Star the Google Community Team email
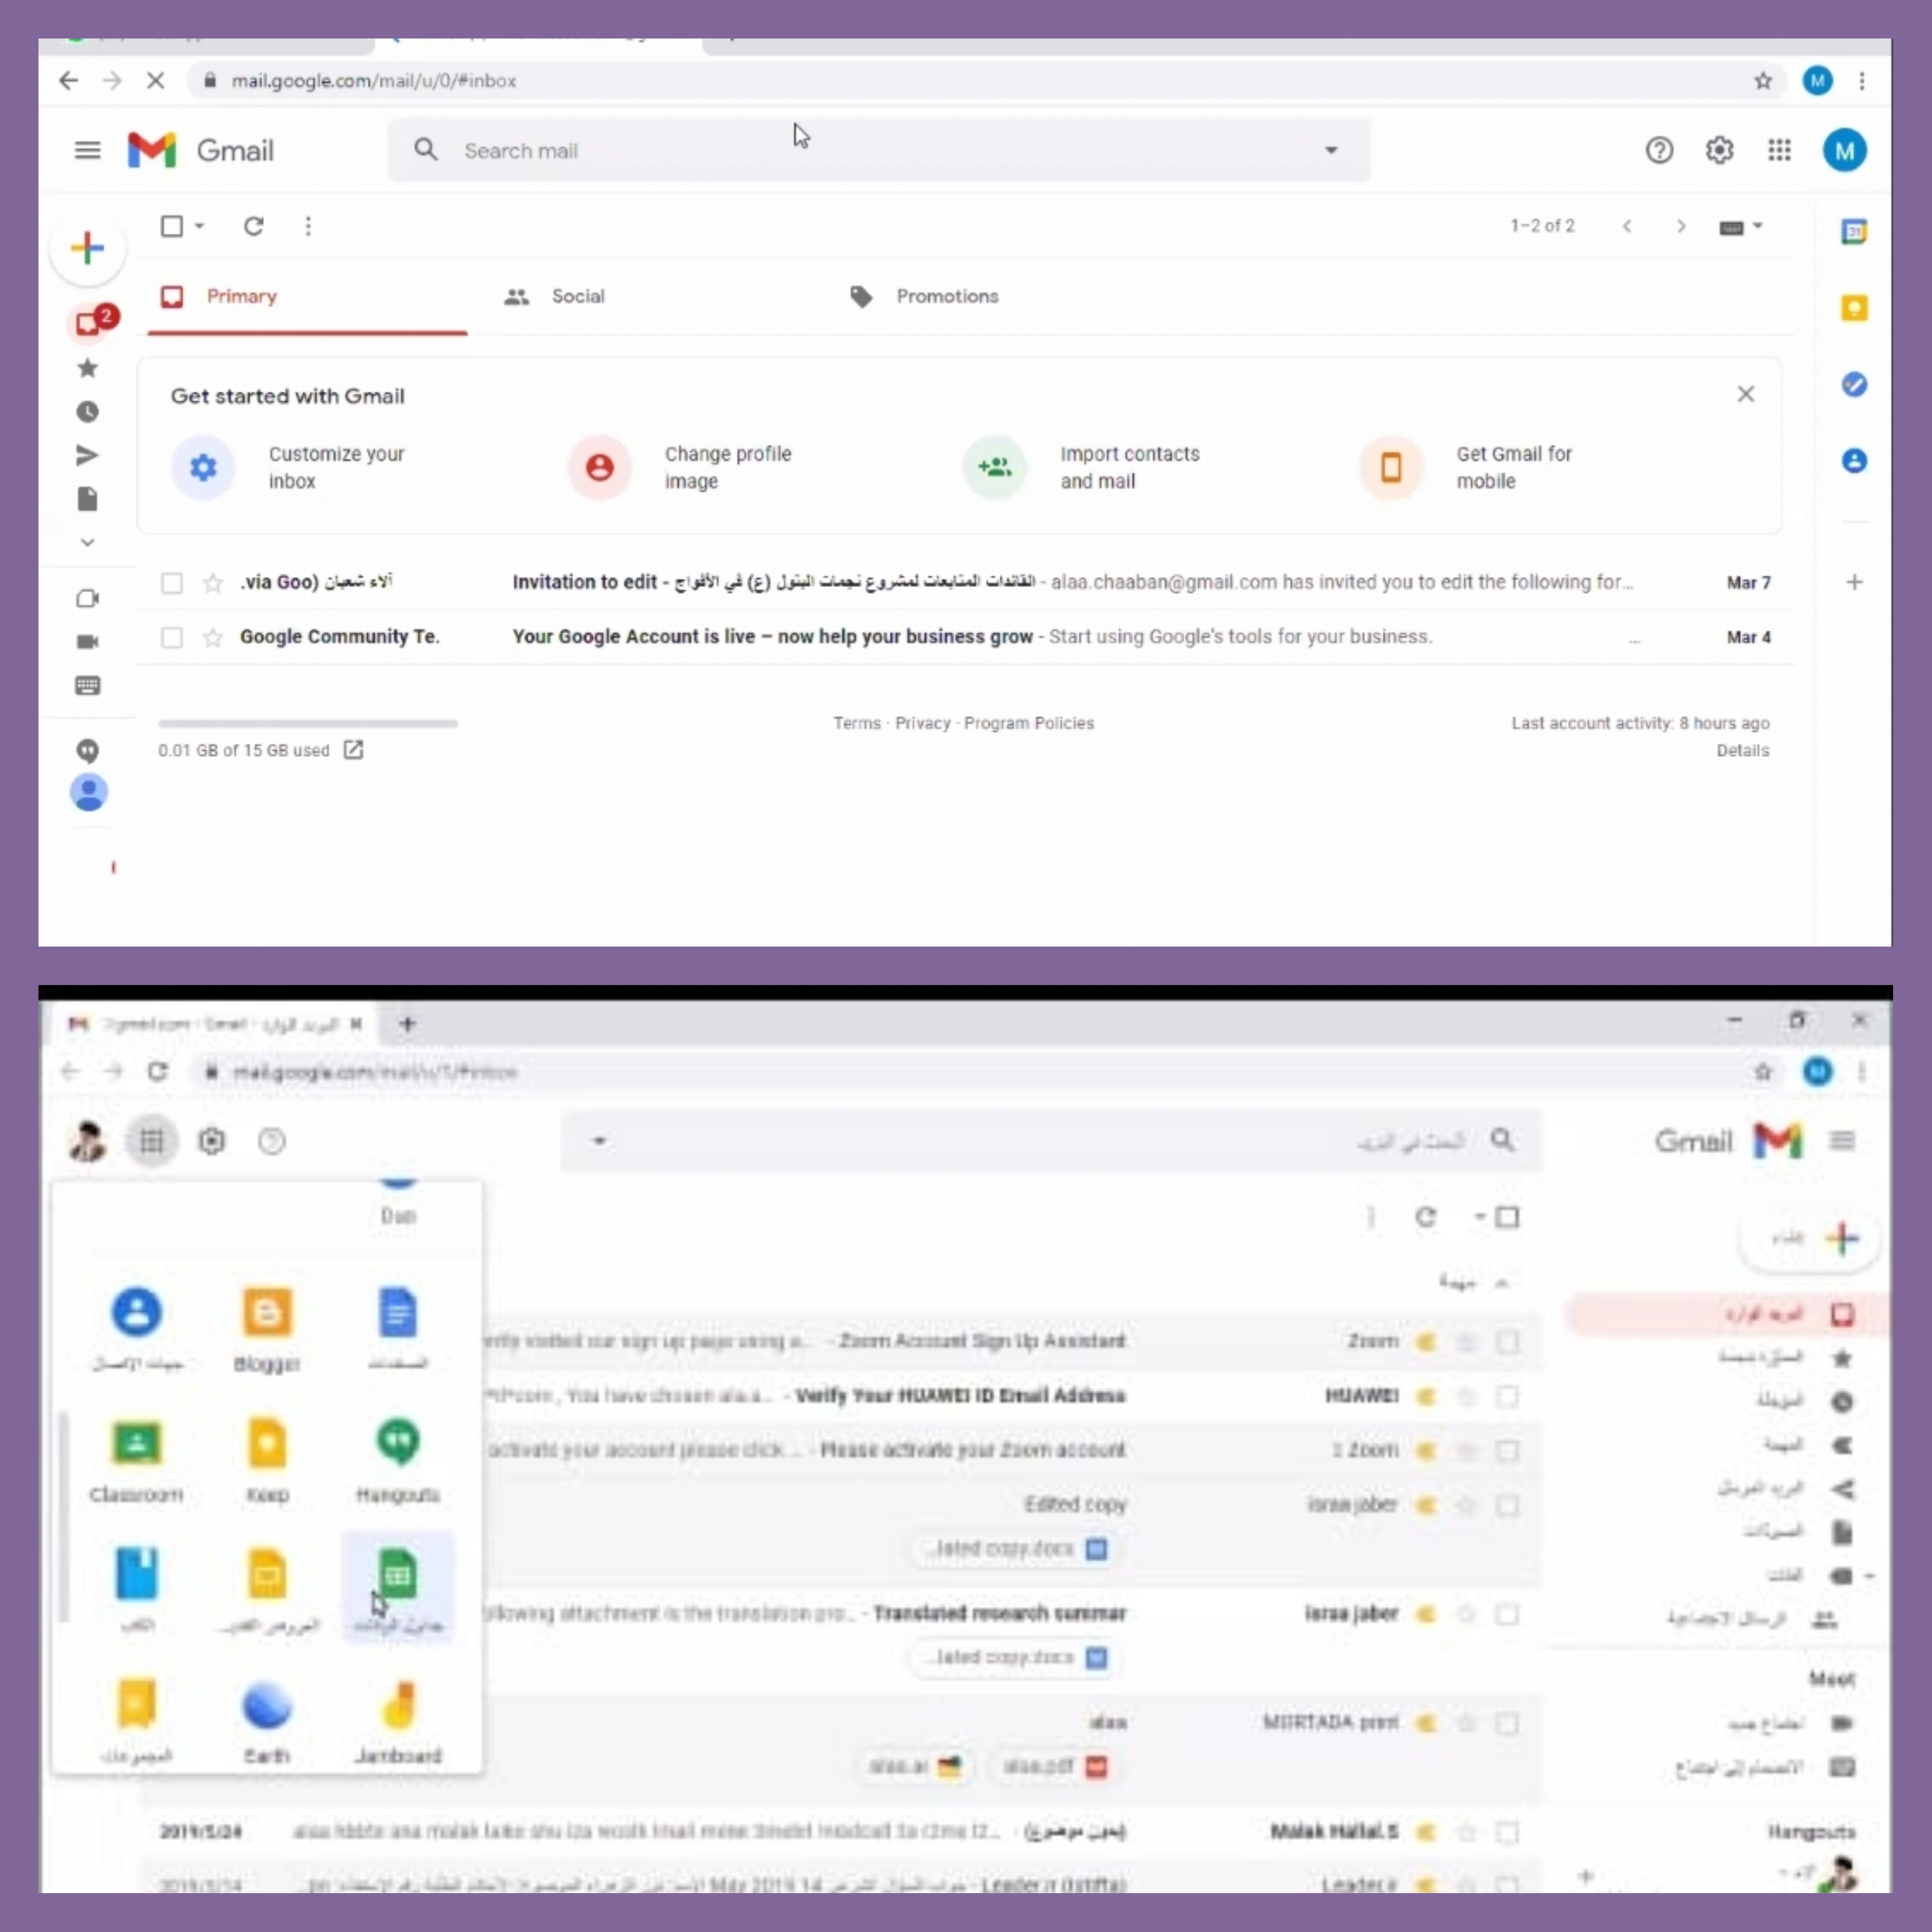 point(213,637)
